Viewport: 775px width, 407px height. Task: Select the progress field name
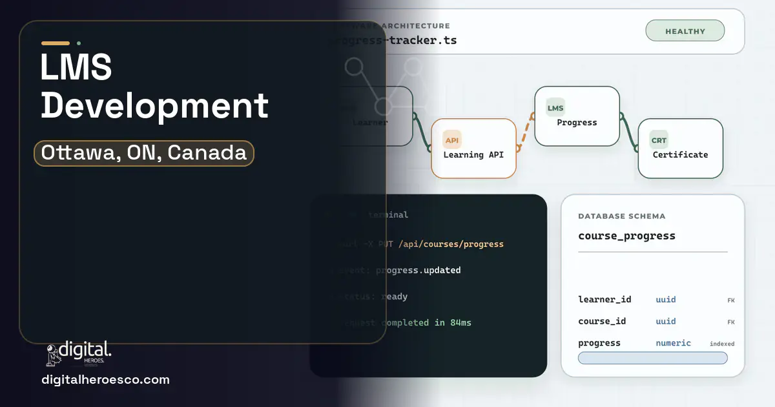599,343
